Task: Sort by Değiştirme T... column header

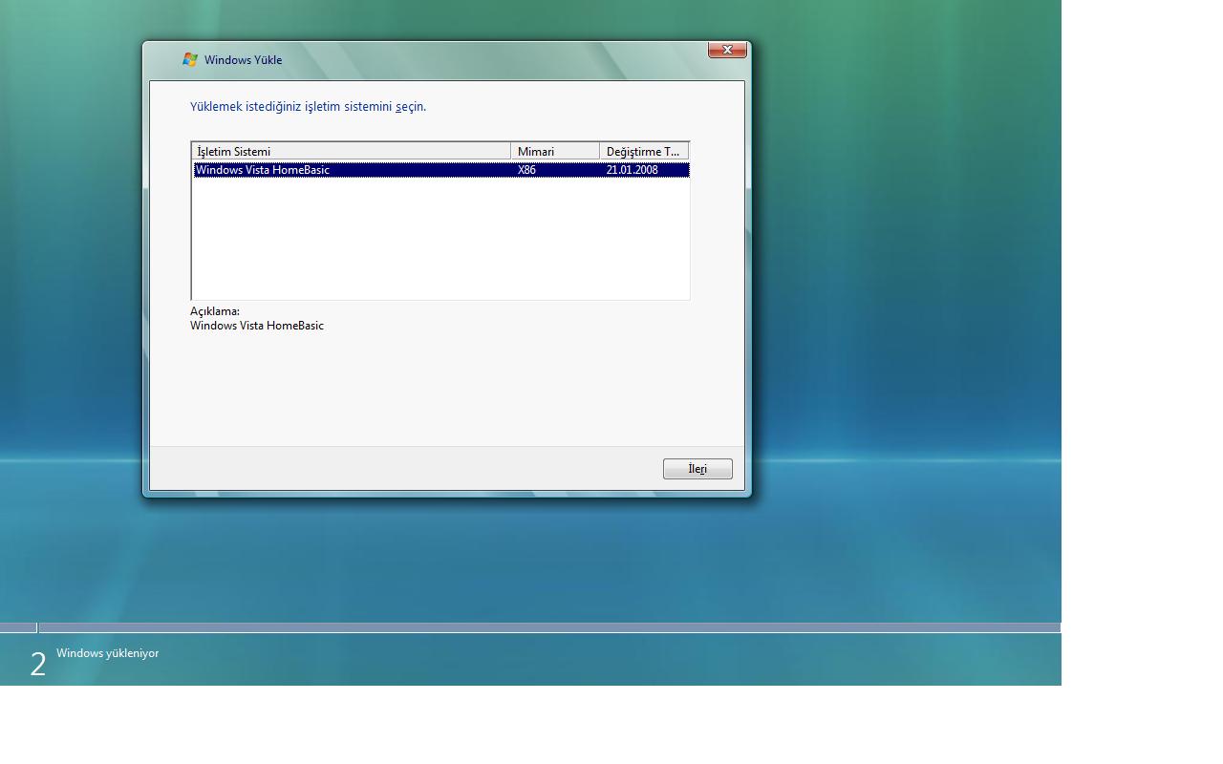Action: point(644,151)
